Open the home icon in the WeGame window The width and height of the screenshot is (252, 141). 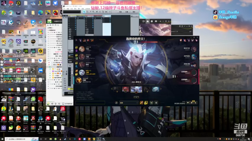pyautogui.click(x=147, y=21)
